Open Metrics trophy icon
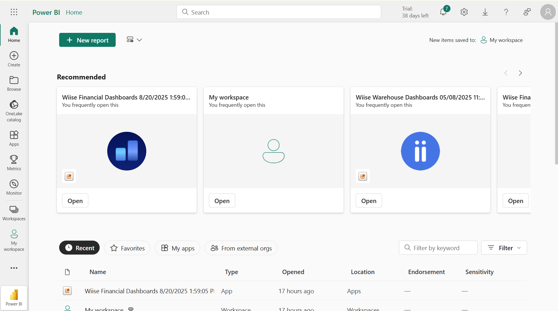The width and height of the screenshot is (558, 311). (14, 163)
